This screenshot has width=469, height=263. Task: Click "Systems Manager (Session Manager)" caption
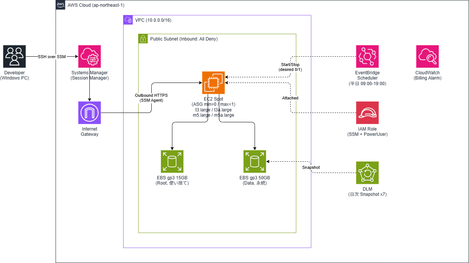point(90,75)
